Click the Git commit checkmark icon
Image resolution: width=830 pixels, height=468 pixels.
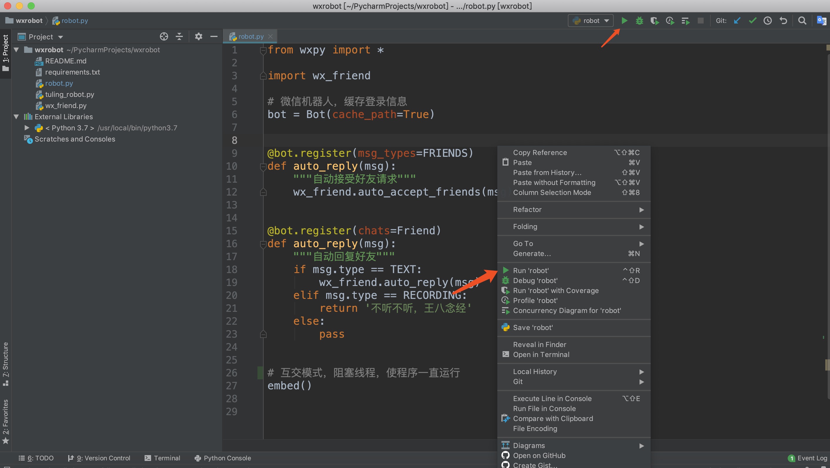[752, 20]
